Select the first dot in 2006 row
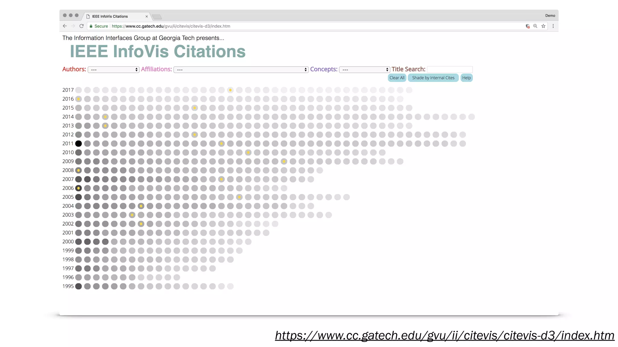The height and width of the screenshot is (347, 618). [78, 188]
